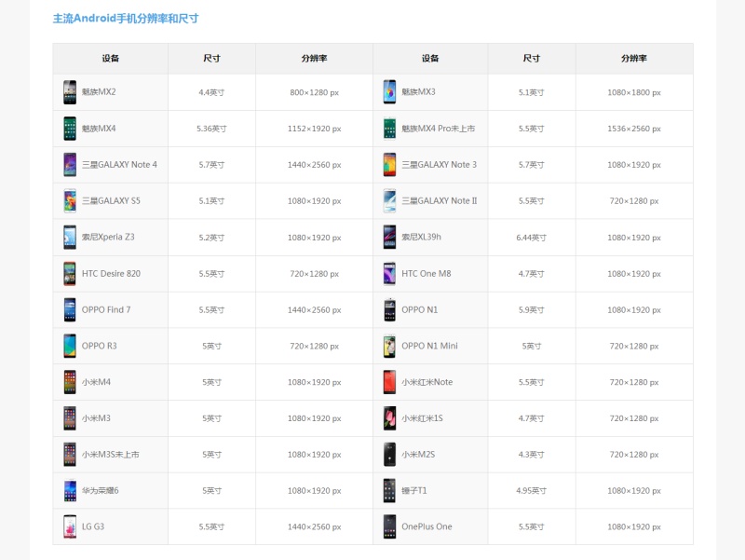Click the LG G3 phone image

(x=70, y=526)
